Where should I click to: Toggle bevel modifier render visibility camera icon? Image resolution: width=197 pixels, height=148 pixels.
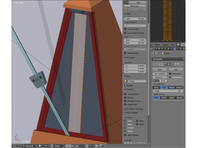(x=165, y=64)
